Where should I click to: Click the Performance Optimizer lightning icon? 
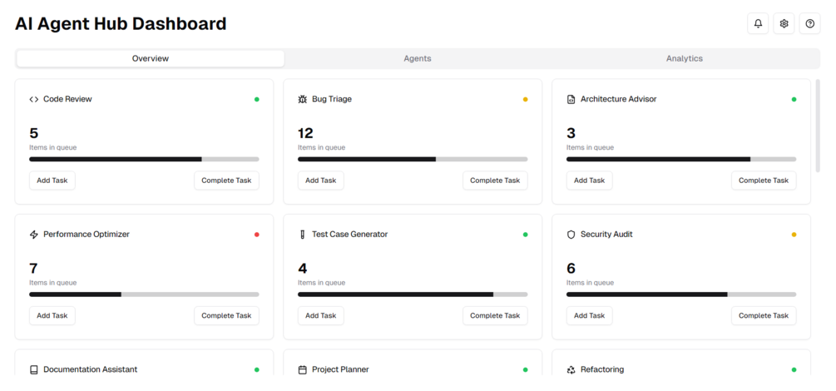pyautogui.click(x=34, y=235)
